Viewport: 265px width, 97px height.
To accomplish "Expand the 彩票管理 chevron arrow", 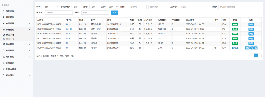I will click(x=30, y=50).
